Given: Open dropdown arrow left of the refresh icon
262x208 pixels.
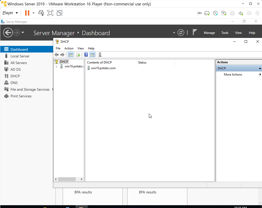Looking at the screenshot, I should 174,33.
